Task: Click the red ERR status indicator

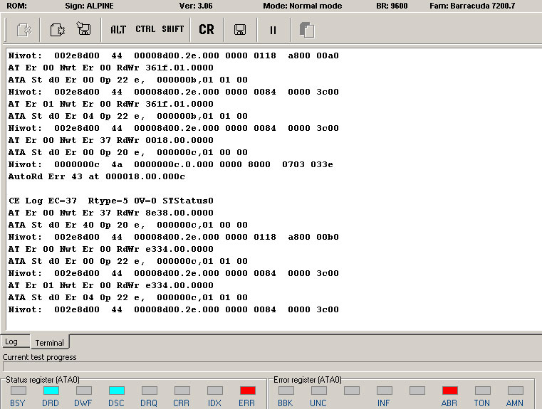Action: click(x=247, y=391)
